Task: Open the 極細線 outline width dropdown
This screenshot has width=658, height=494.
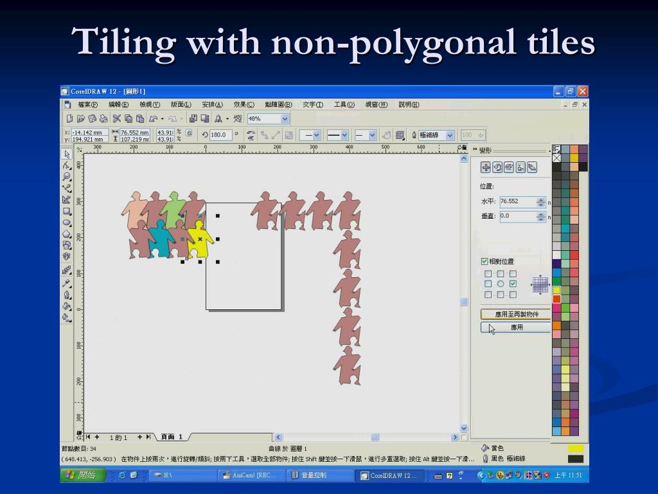Action: point(450,135)
